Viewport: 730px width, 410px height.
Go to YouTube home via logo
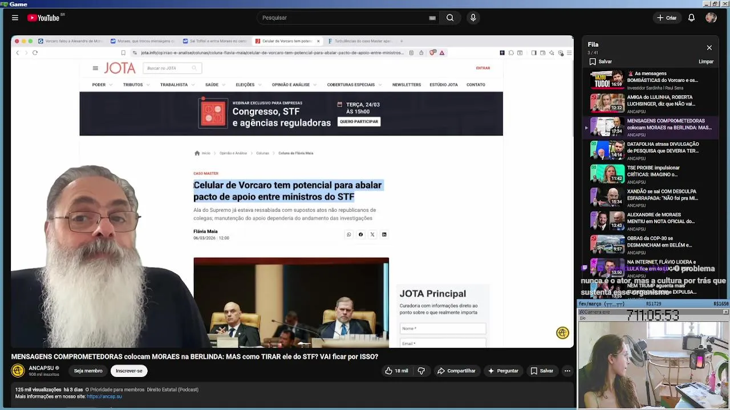pyautogui.click(x=44, y=18)
